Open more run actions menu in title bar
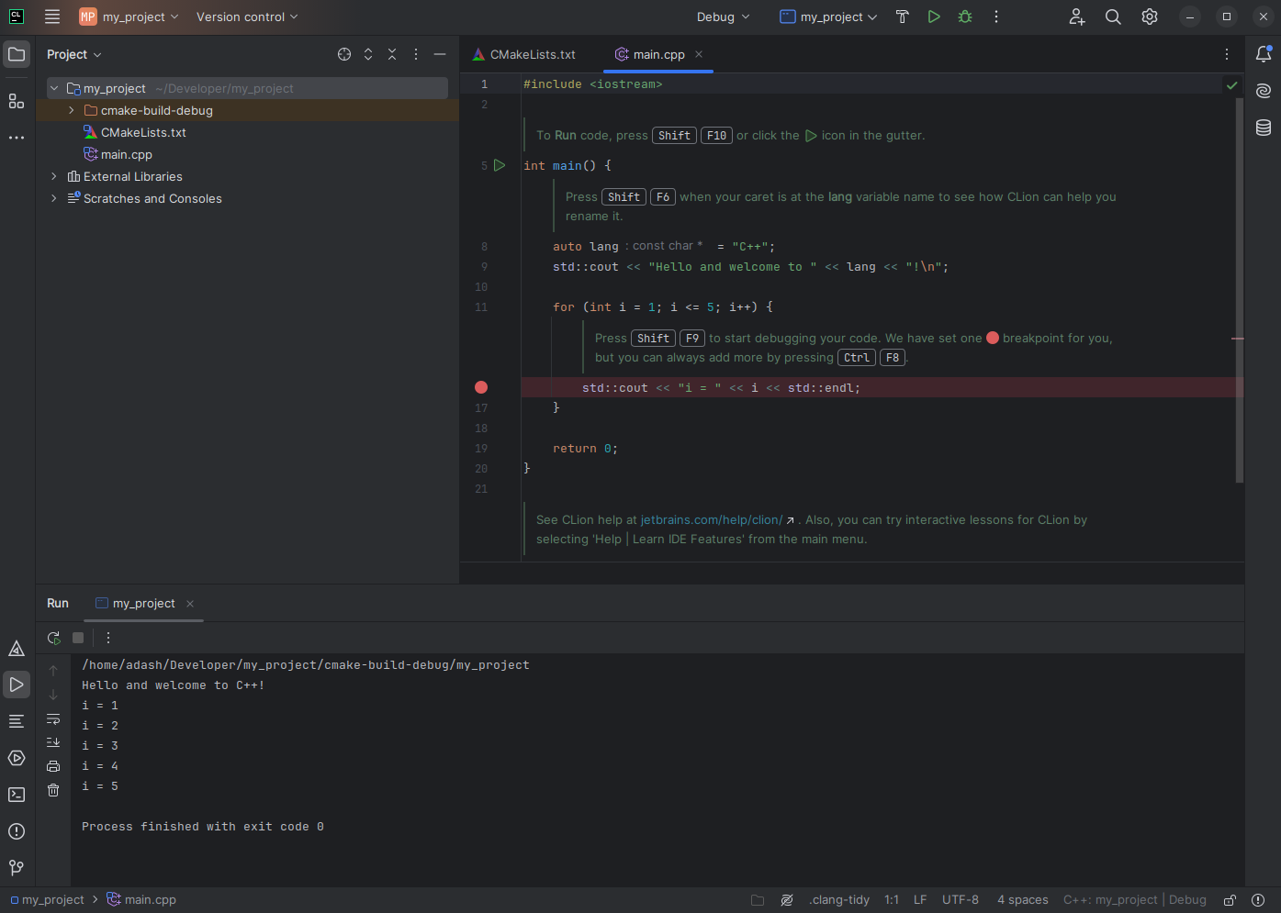Viewport: 1281px width, 913px height. (996, 17)
